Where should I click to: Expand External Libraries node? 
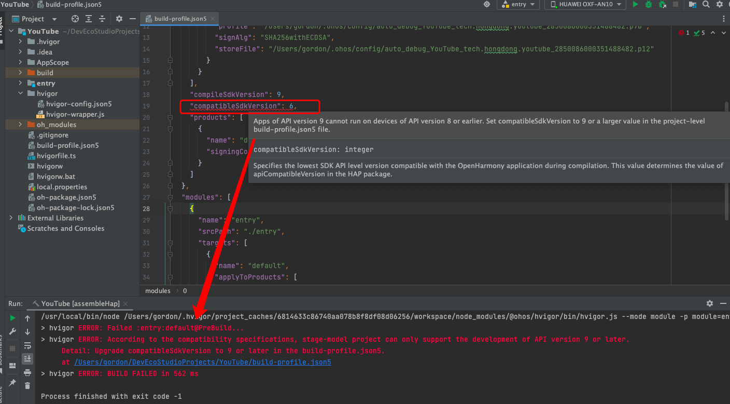pos(11,218)
